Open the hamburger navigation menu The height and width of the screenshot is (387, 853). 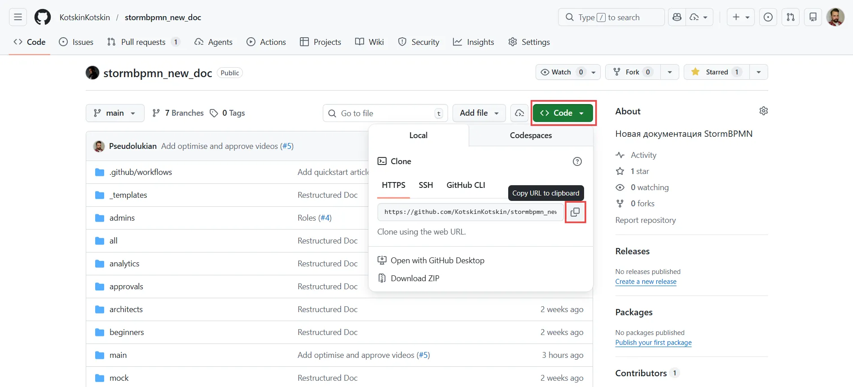pyautogui.click(x=18, y=17)
